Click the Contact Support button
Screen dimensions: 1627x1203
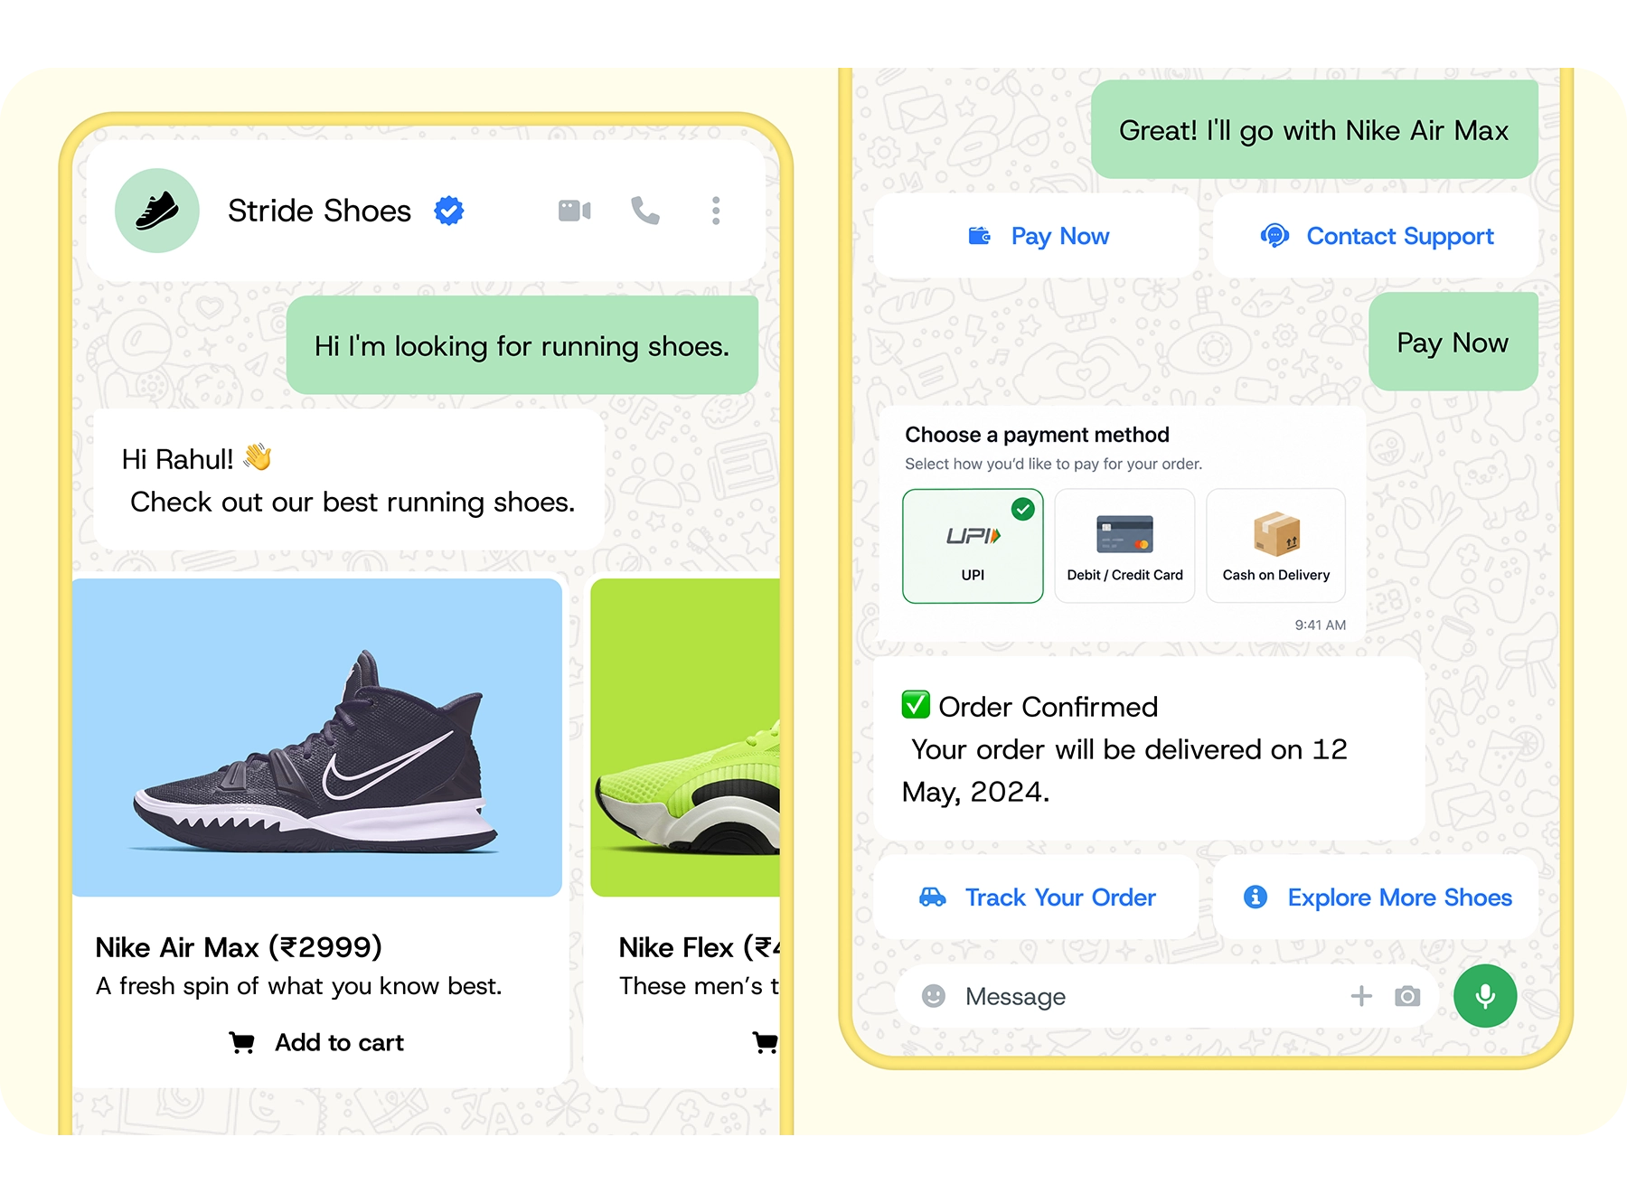tap(1376, 236)
